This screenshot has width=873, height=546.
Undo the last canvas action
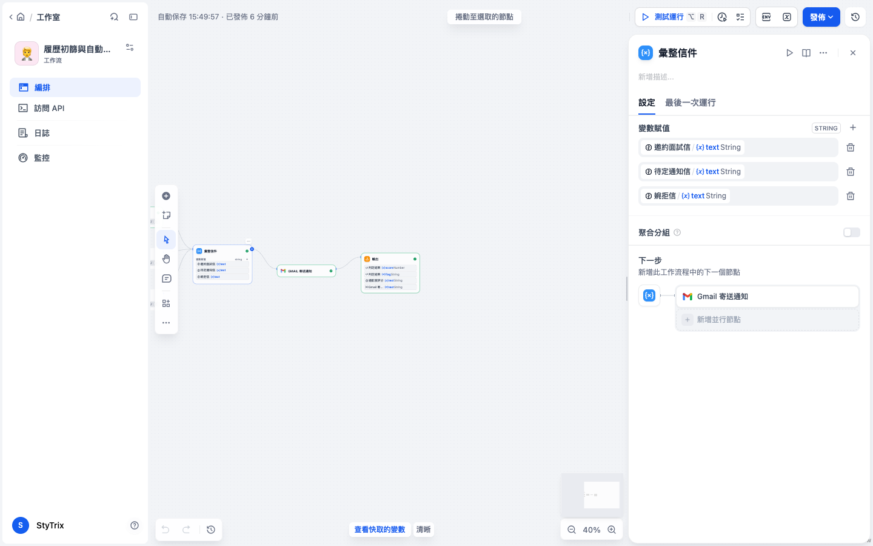pyautogui.click(x=166, y=530)
